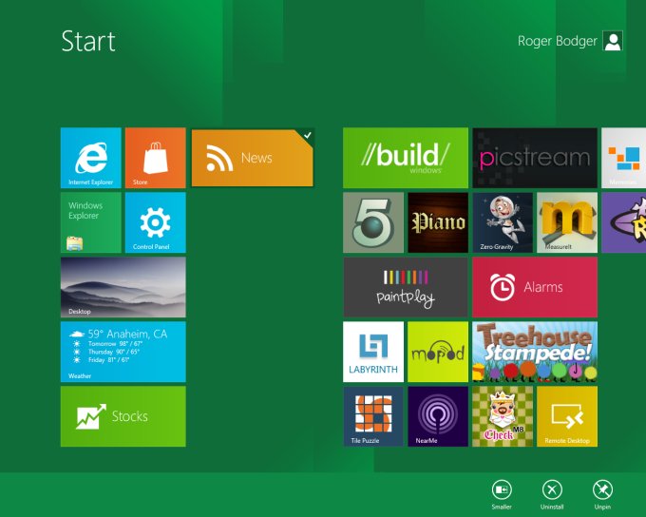
Task: Deselect the checked News tile
Action: coord(252,158)
